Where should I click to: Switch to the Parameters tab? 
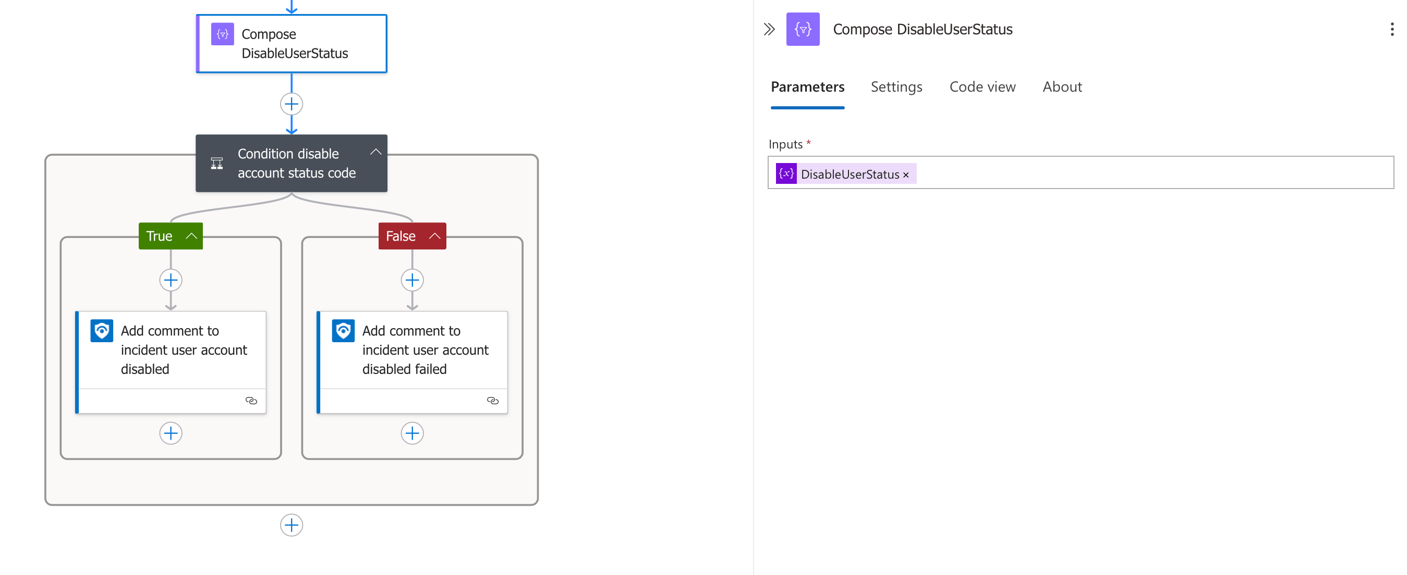tap(807, 87)
